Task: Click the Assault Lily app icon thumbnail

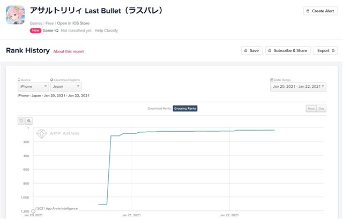Action: click(16, 15)
